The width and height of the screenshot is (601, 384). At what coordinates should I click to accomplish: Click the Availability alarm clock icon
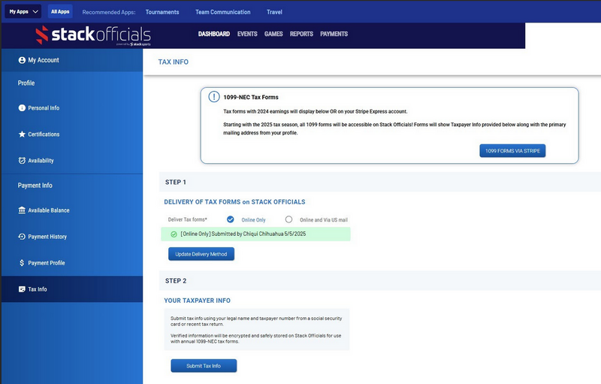[22, 161]
